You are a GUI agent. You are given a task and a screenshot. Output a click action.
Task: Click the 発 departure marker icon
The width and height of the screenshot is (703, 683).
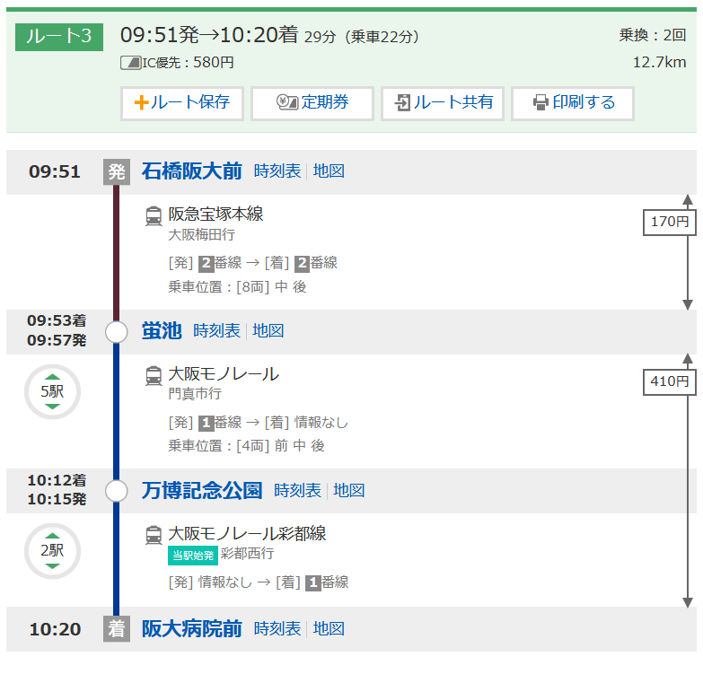(117, 171)
